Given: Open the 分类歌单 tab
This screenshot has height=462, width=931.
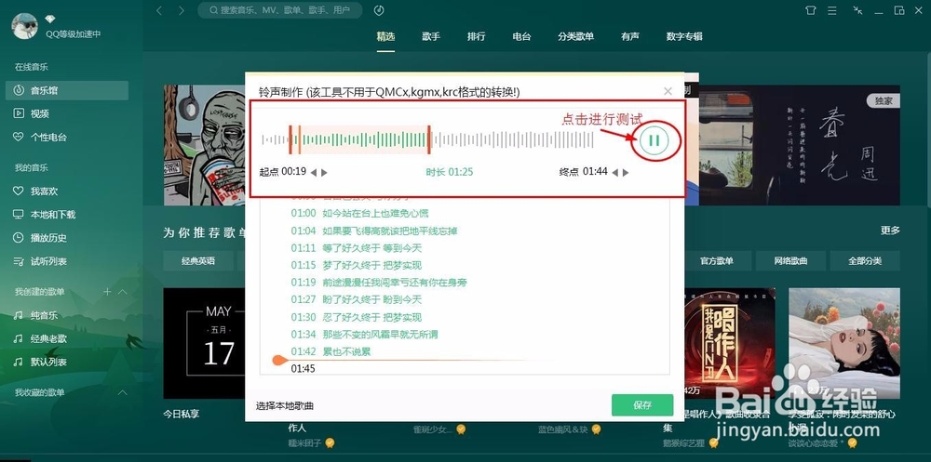Looking at the screenshot, I should (576, 36).
